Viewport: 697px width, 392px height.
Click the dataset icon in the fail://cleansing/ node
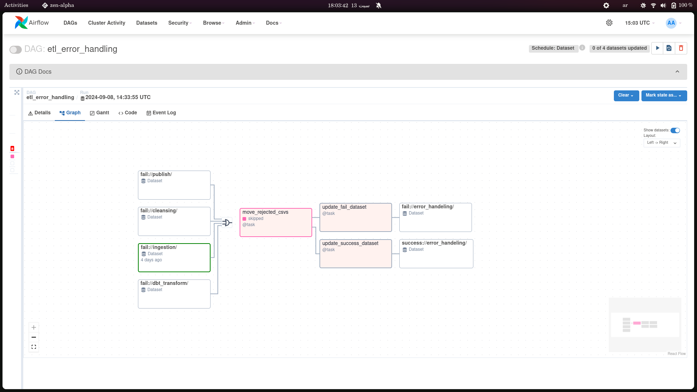[143, 217]
